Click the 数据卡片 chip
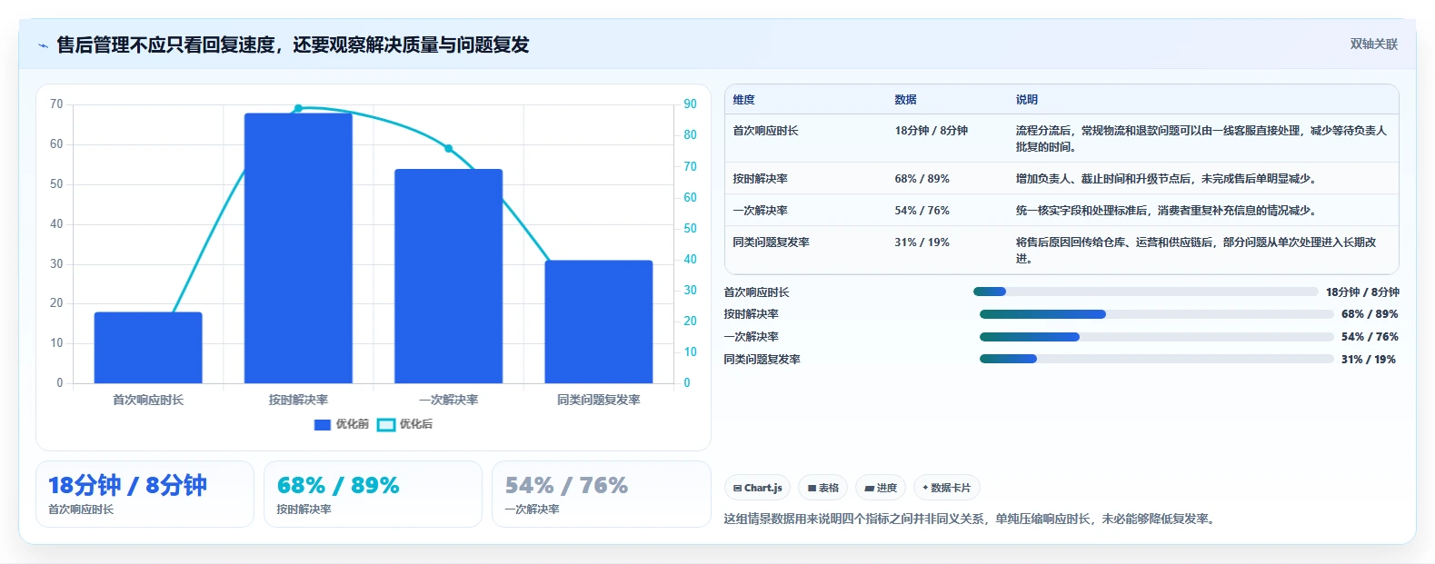The height and width of the screenshot is (564, 1435). [x=946, y=488]
